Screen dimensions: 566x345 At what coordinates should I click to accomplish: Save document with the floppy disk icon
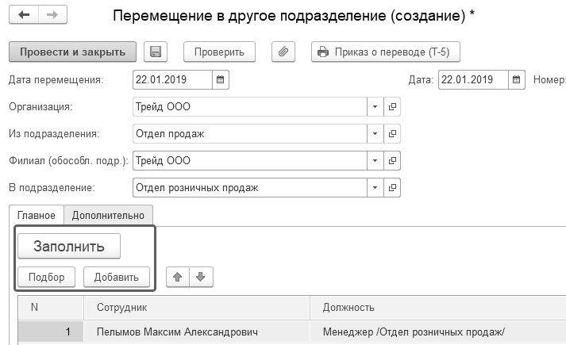[156, 52]
